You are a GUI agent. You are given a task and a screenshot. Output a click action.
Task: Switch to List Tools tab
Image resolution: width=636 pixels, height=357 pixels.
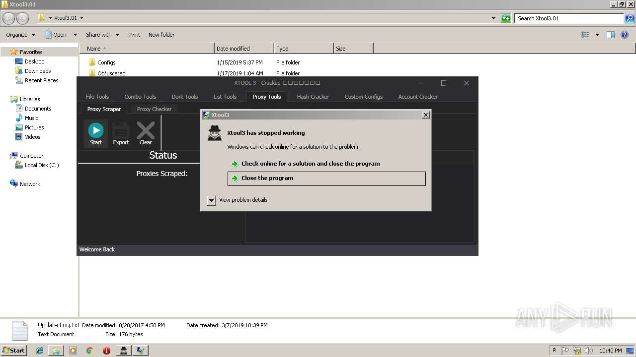(225, 97)
